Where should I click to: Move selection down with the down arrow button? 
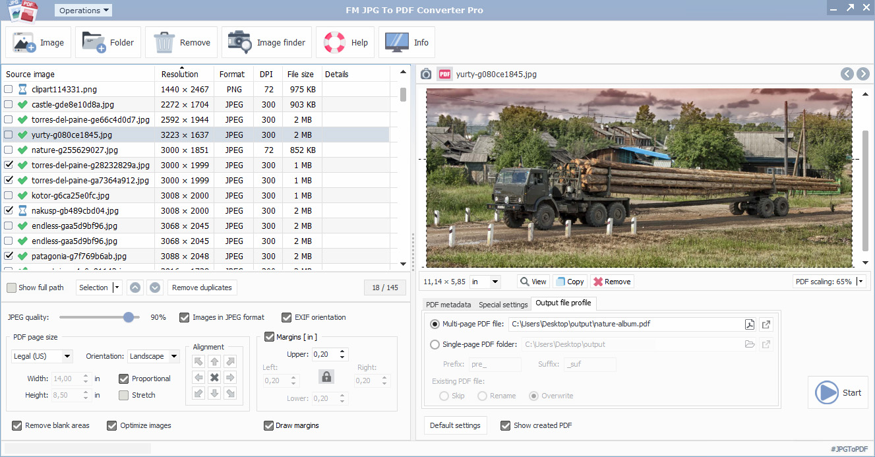(x=155, y=288)
